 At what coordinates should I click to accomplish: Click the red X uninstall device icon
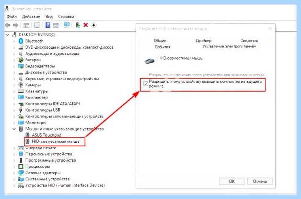click(86, 25)
